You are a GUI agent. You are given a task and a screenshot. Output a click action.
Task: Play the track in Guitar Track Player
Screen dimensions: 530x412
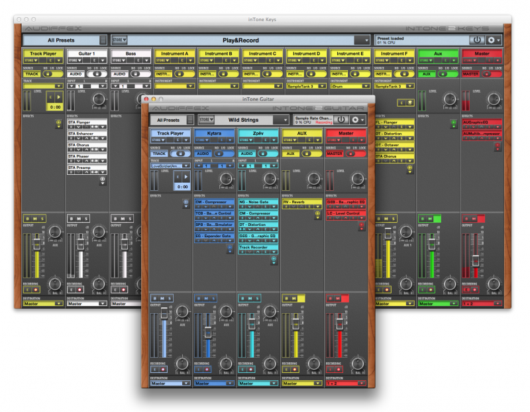tap(185, 177)
